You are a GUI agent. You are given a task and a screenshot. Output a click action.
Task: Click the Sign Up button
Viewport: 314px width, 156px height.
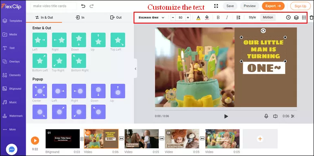301,6
